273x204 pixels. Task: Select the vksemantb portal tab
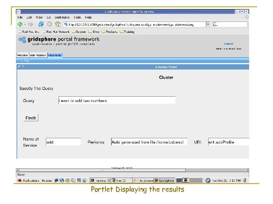[55, 55]
